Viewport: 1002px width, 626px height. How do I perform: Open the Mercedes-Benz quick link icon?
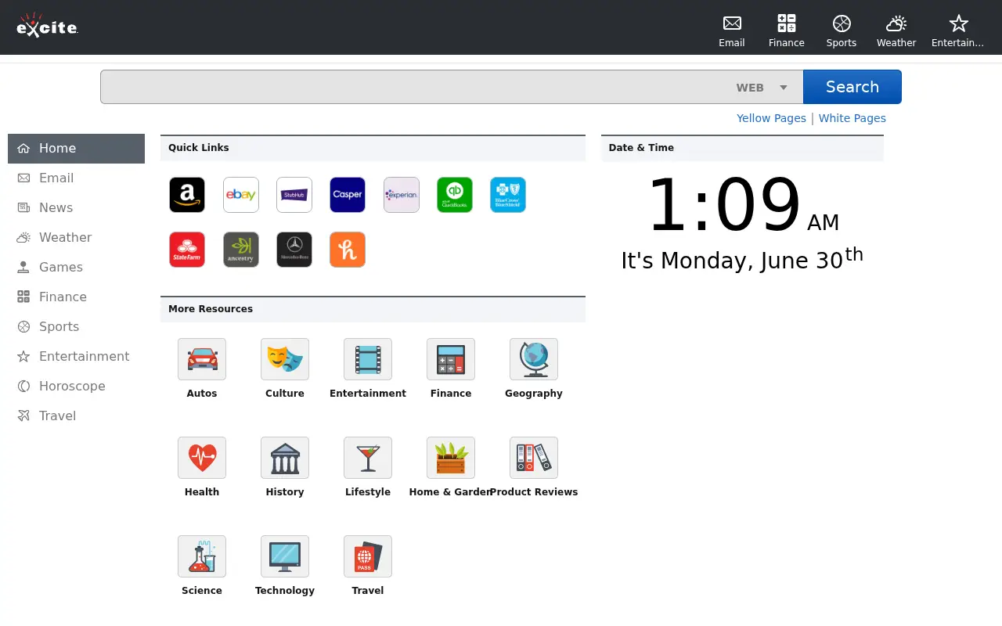point(294,250)
